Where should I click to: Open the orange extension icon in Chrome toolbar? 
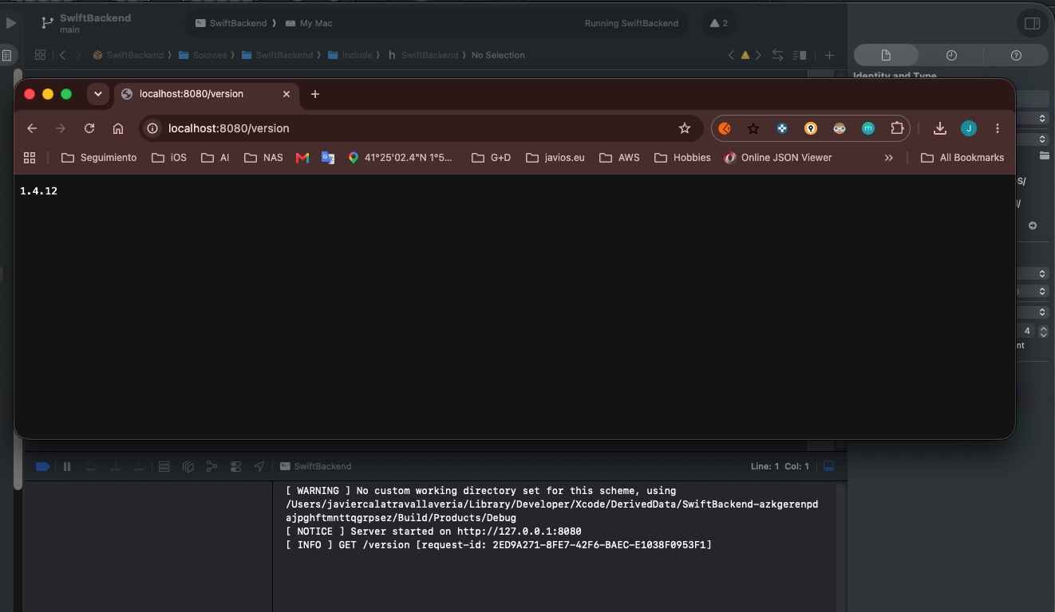pyautogui.click(x=725, y=128)
